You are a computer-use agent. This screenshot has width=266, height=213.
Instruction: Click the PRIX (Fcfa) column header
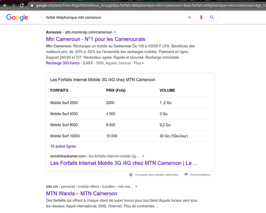(x=116, y=91)
